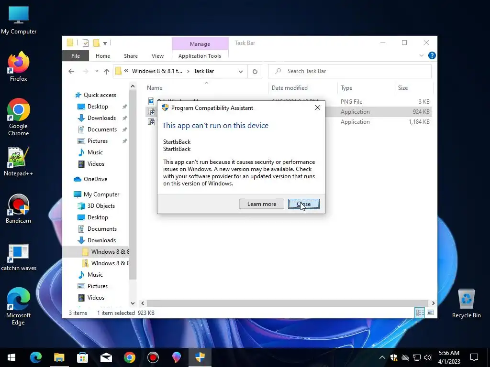Open Google Chrome desktop shortcut
490x367 pixels.
coord(19,118)
